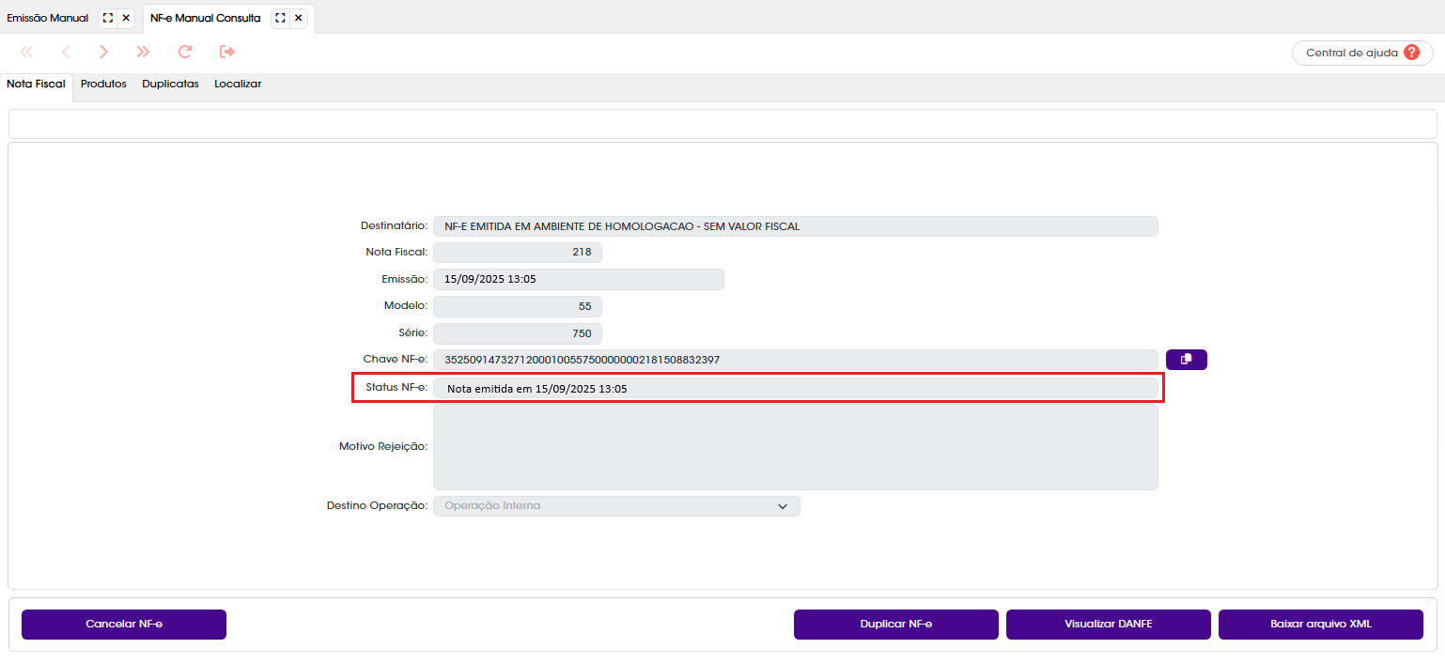1445x664 pixels.
Task: Expand the NF-e Manual Consulta tab fullscreen
Action: tap(280, 18)
